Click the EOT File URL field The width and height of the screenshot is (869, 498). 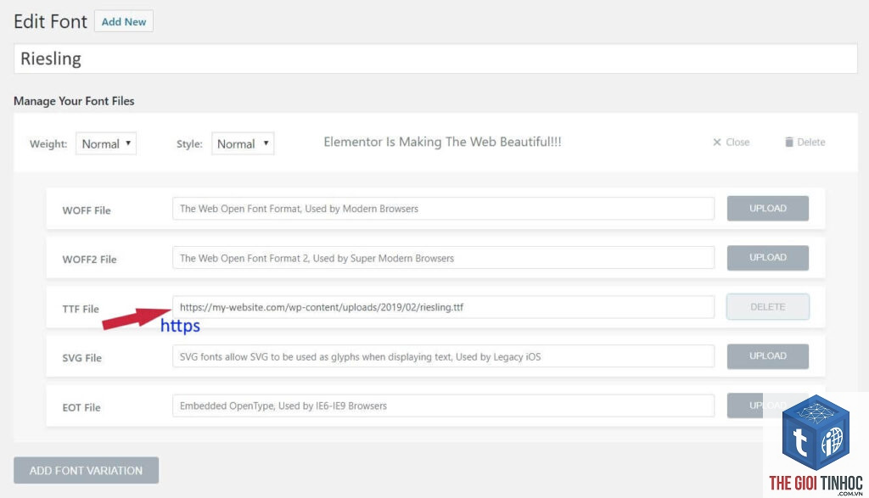pos(443,406)
